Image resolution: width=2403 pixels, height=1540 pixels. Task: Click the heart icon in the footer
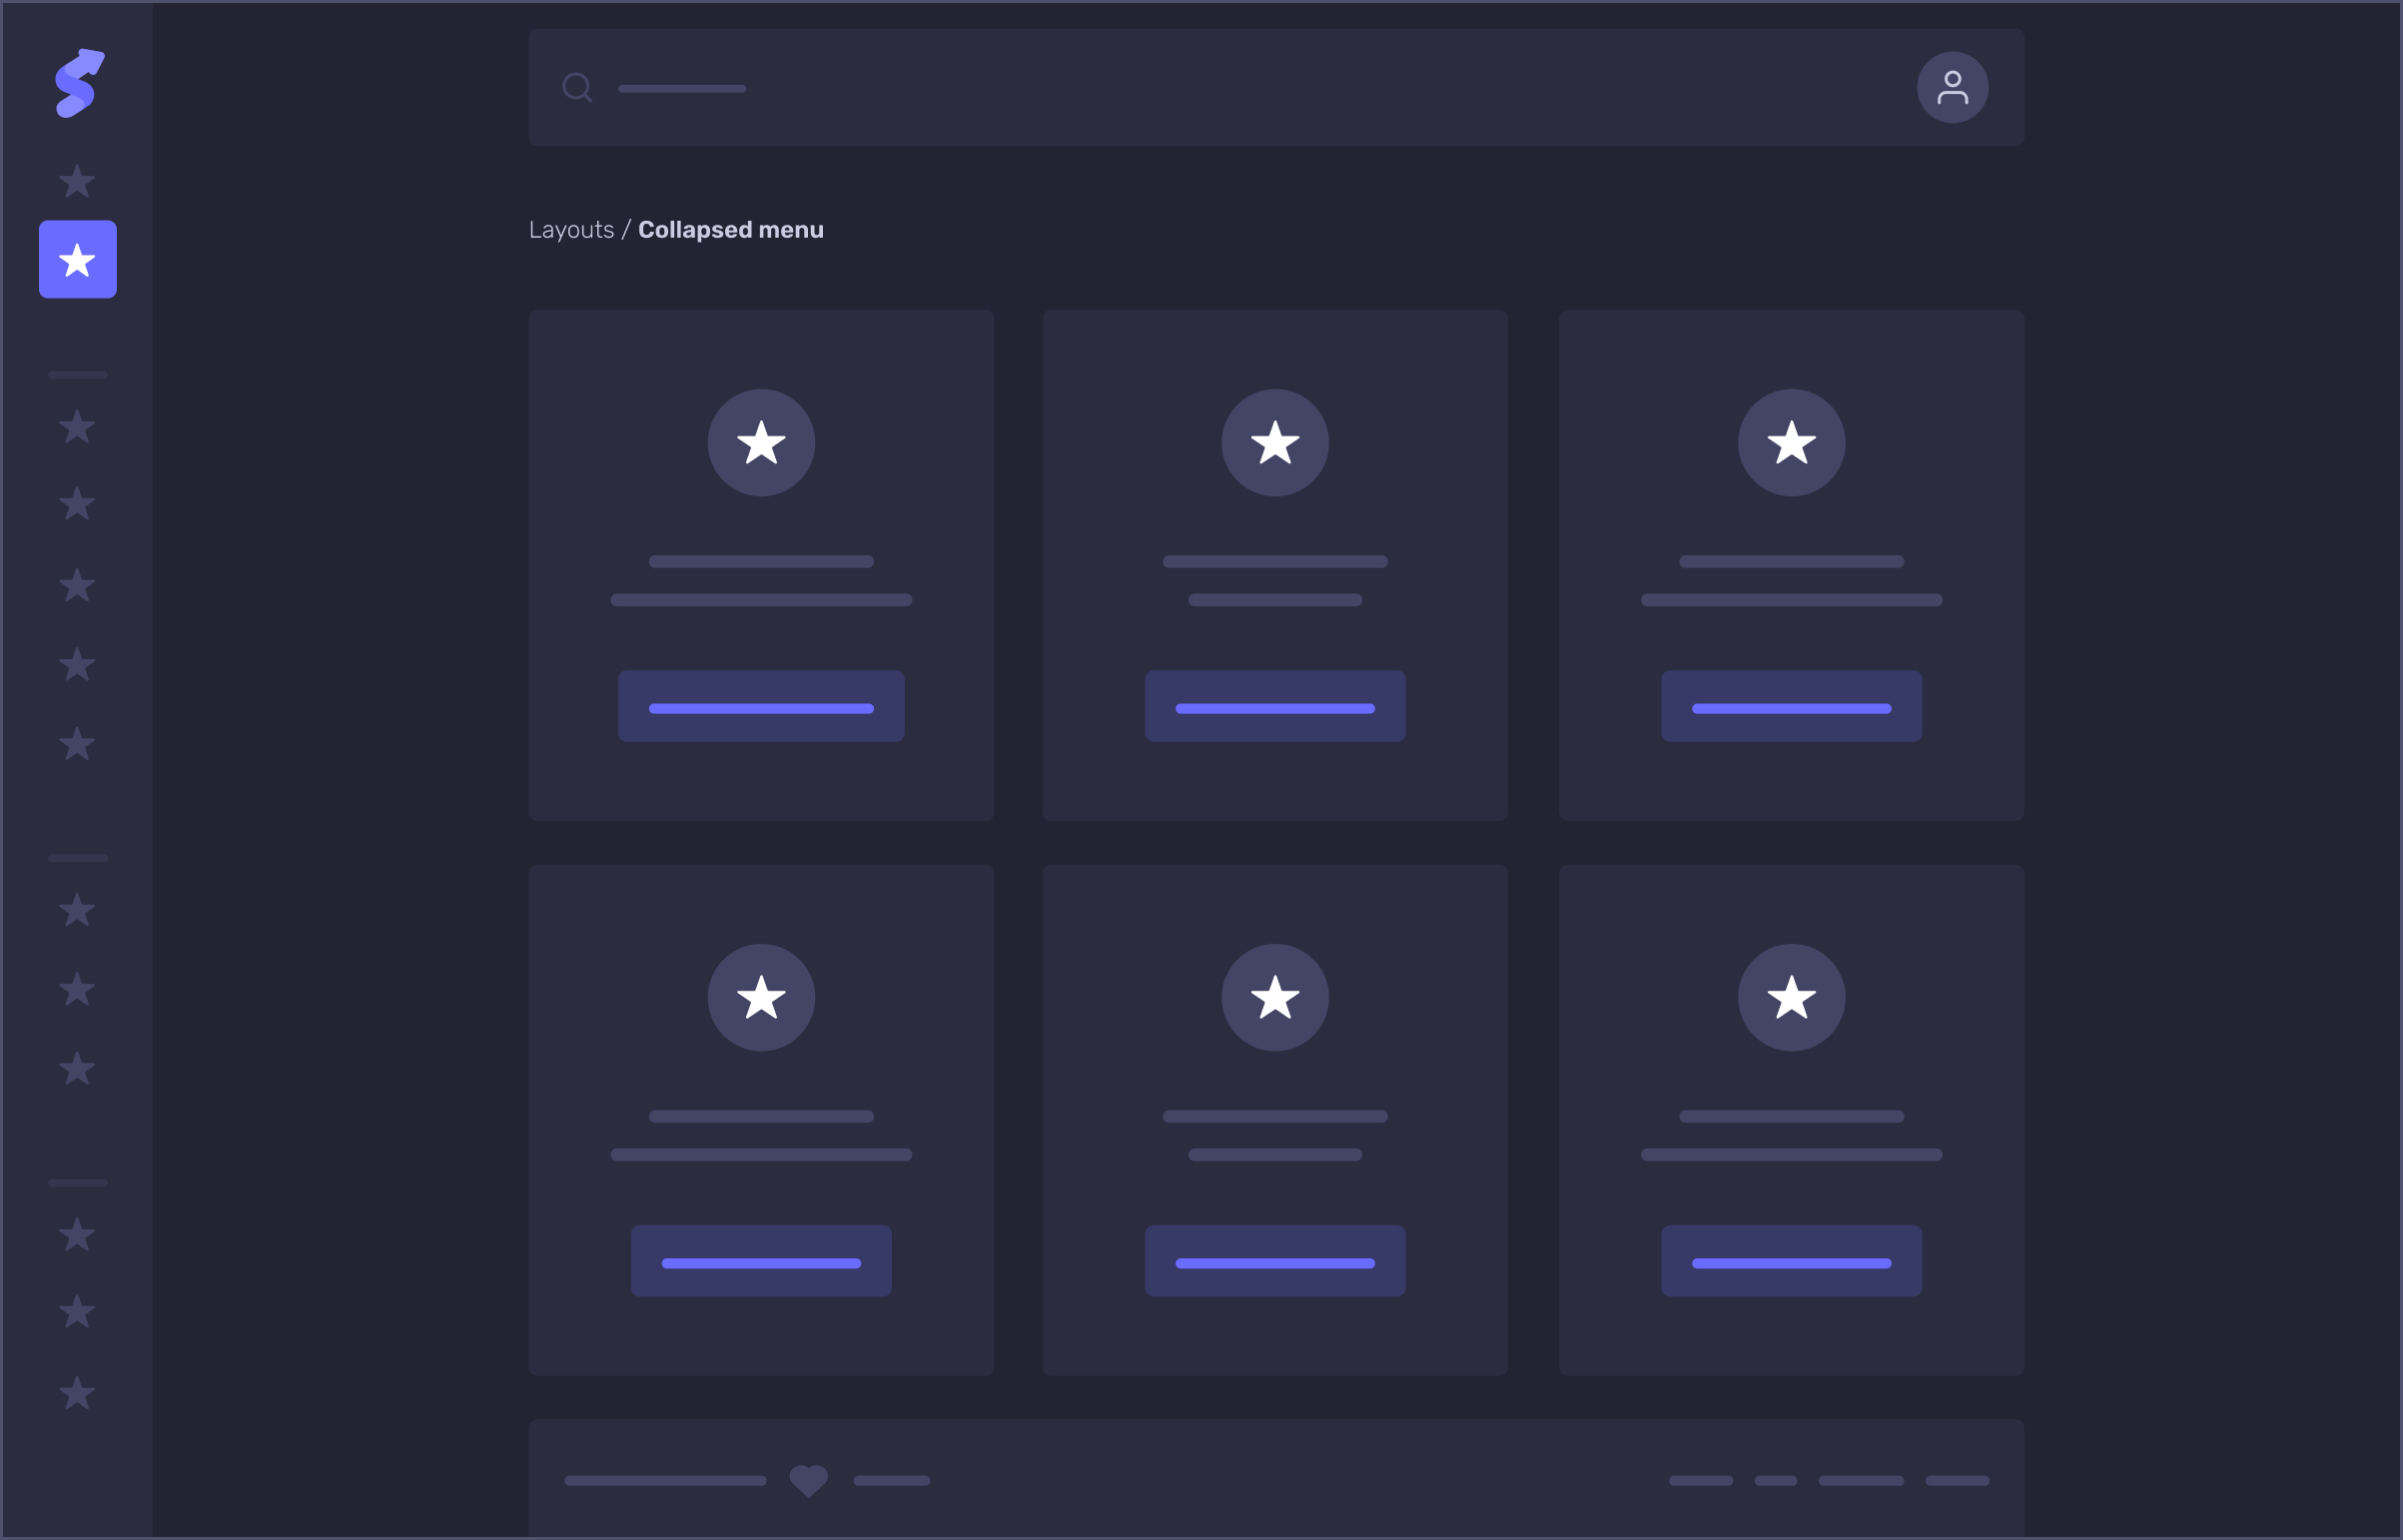point(808,1480)
